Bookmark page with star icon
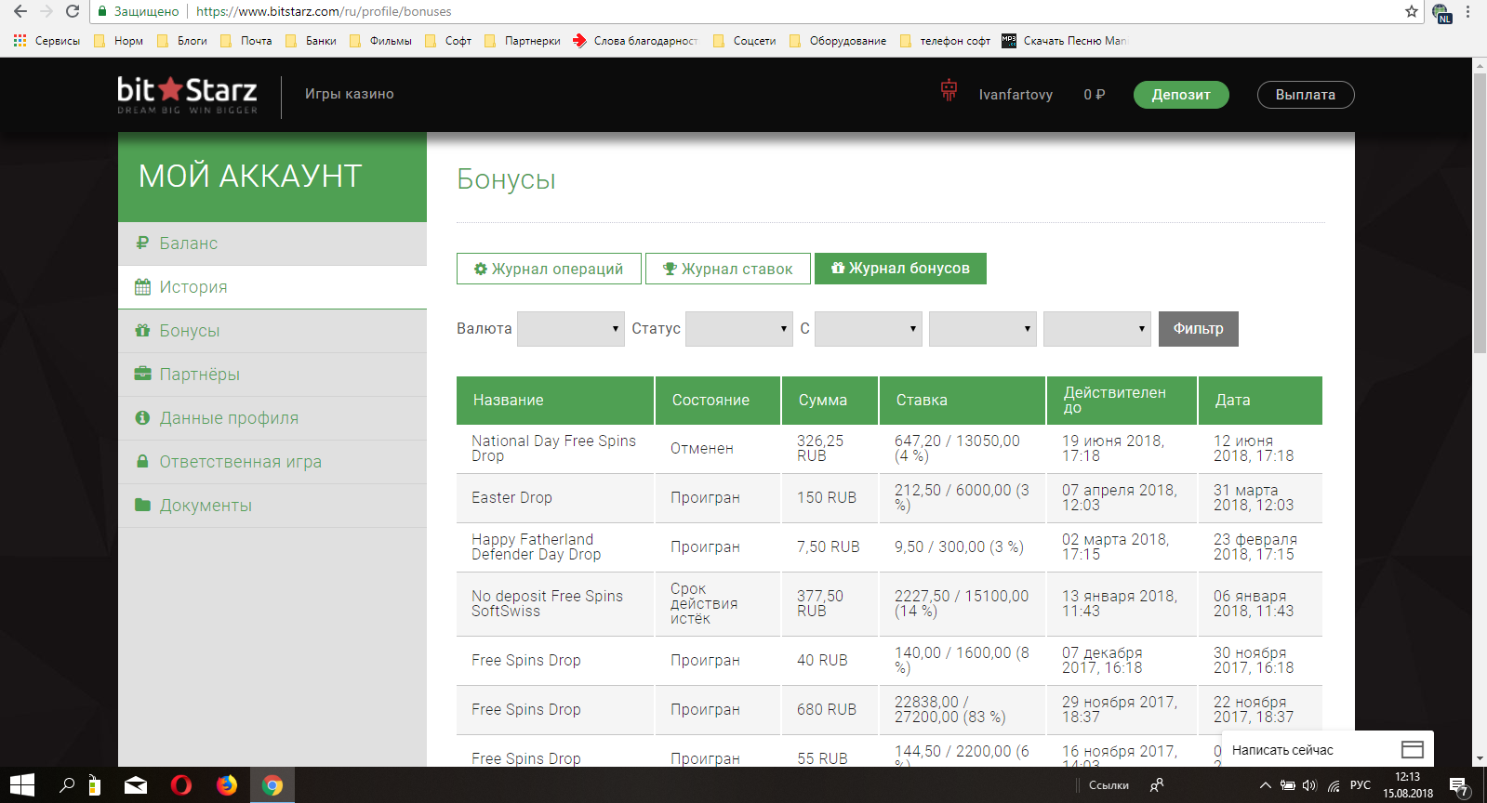 click(x=1411, y=12)
